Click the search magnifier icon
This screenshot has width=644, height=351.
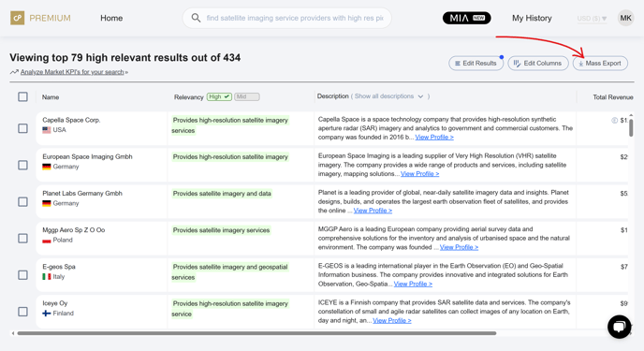click(x=196, y=18)
